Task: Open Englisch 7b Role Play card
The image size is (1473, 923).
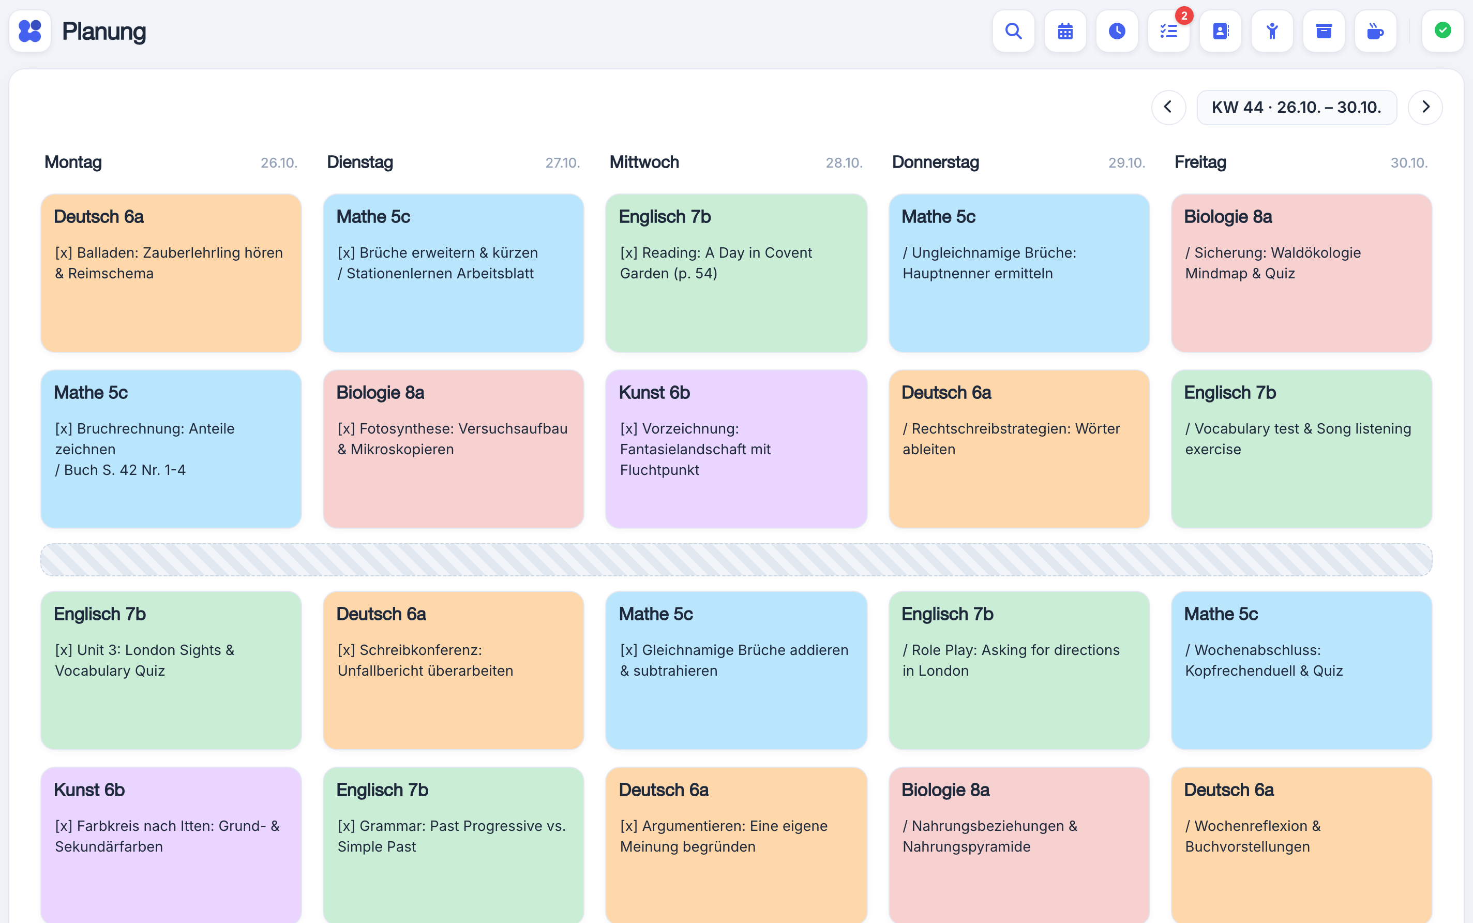Action: [x=1019, y=671]
